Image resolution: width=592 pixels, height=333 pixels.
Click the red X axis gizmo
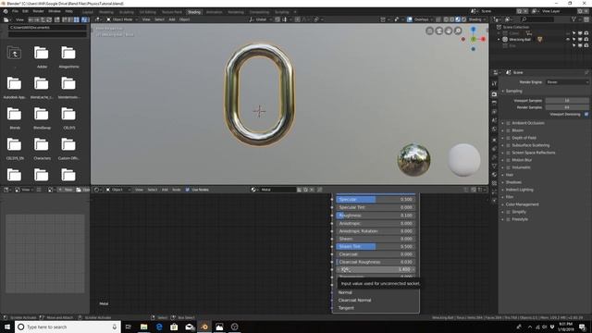pos(483,39)
